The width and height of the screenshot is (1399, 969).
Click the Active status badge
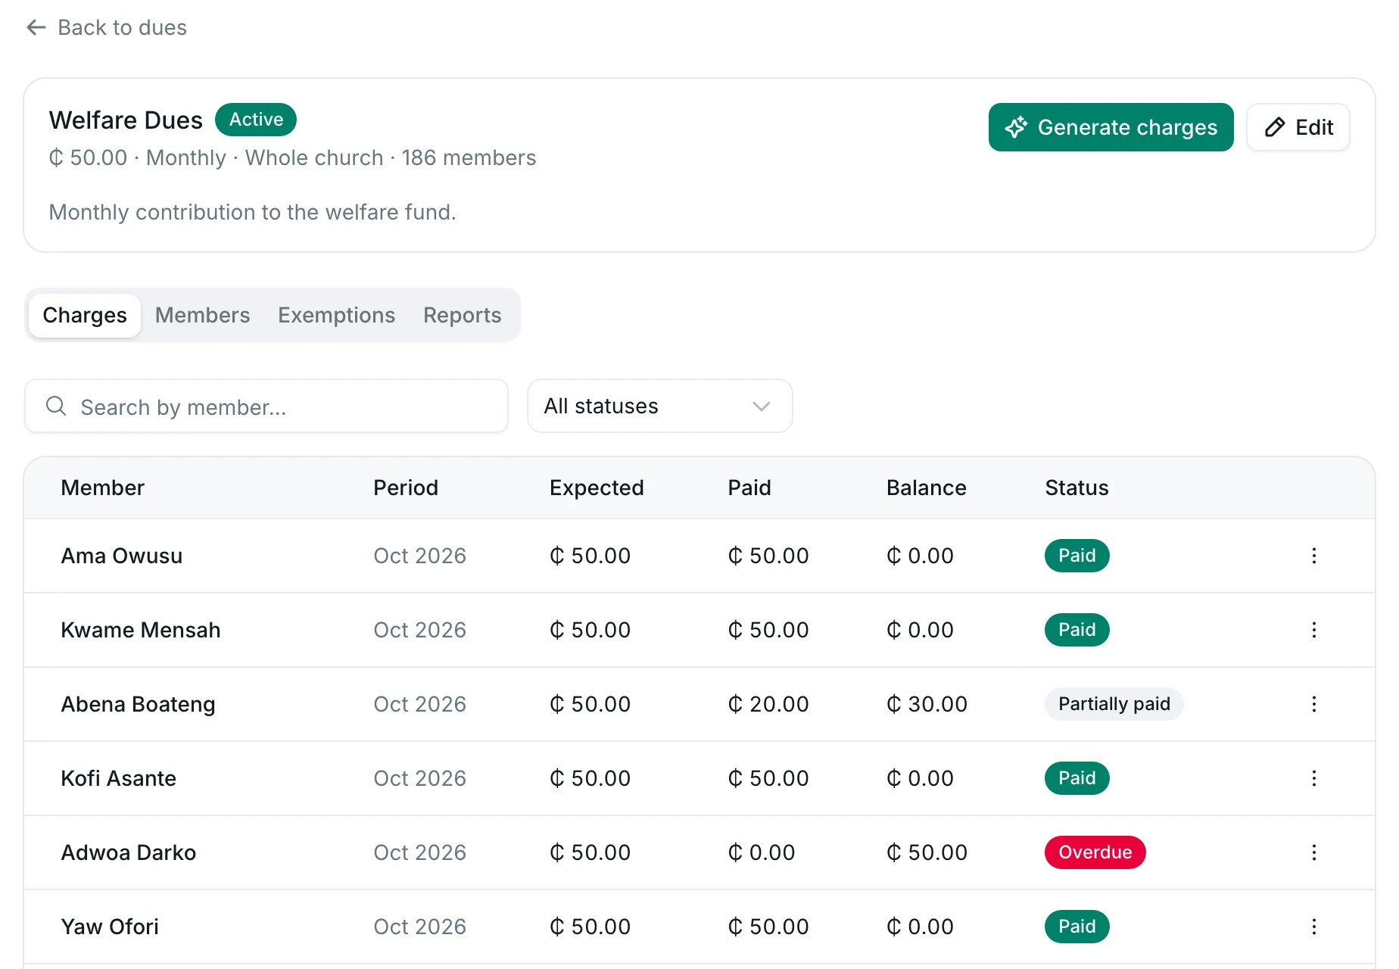[x=256, y=120]
